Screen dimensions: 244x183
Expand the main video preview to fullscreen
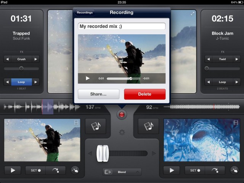click(193, 14)
